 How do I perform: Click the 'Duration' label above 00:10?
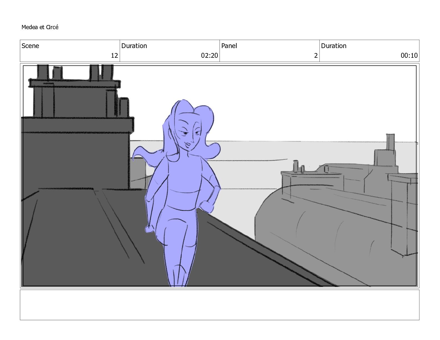point(334,46)
